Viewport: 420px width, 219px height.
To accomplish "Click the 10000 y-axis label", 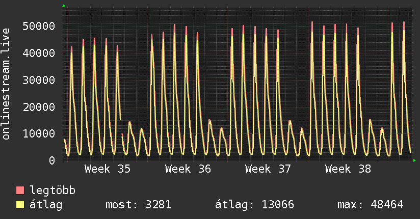I will tap(39, 133).
